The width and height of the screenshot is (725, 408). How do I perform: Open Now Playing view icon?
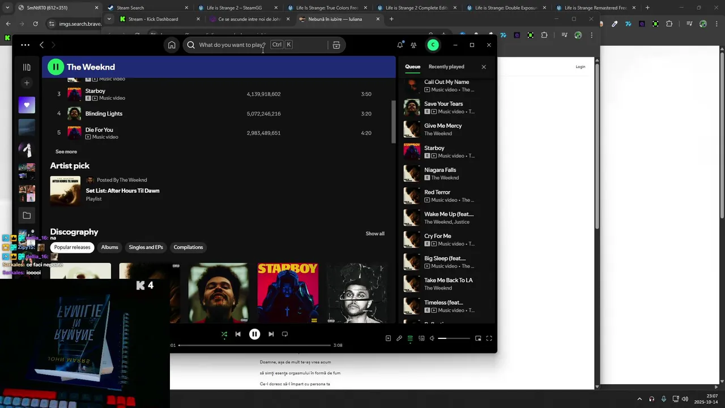pyautogui.click(x=388, y=338)
